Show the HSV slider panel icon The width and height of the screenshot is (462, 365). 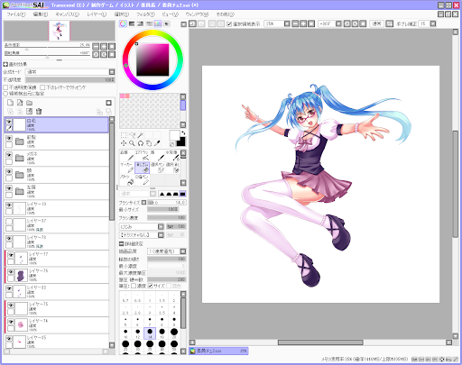click(140, 23)
